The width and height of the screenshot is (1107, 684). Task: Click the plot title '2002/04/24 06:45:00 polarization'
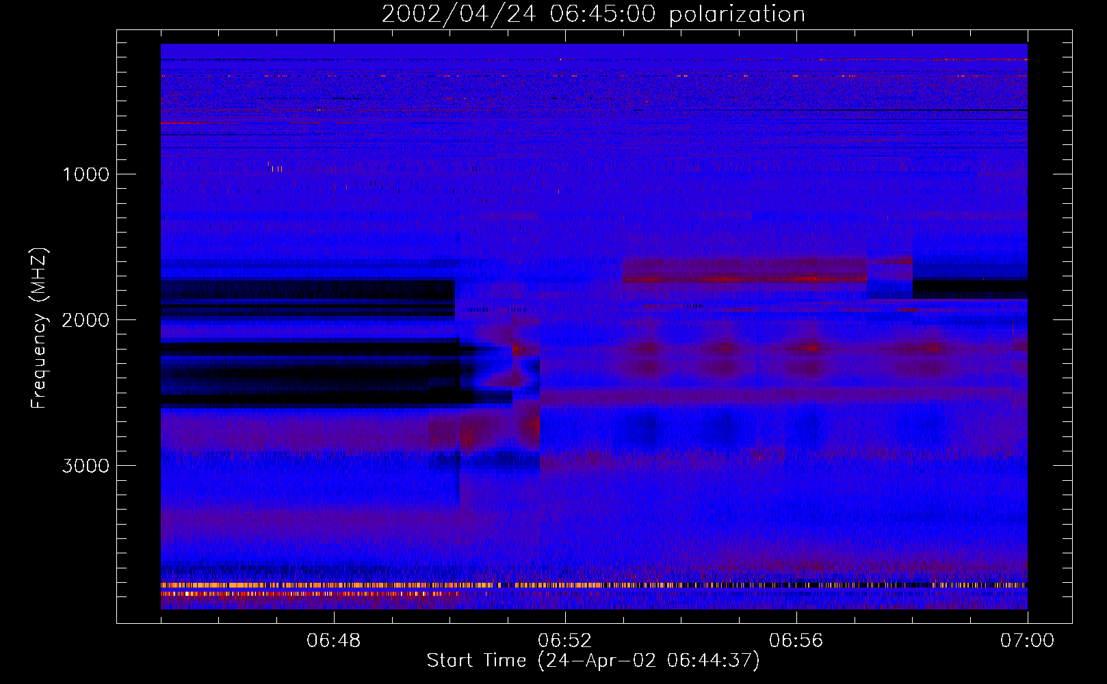(593, 14)
